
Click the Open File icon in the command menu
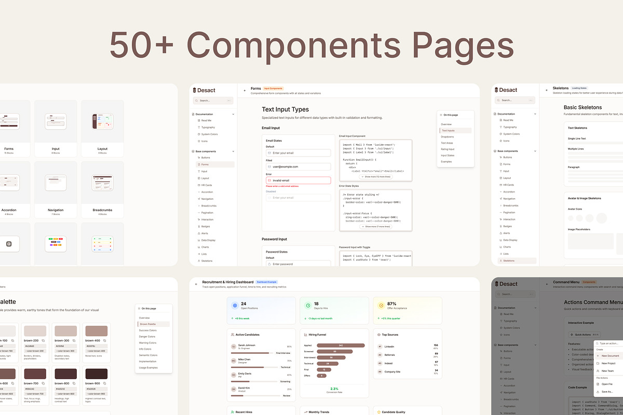pos(598,384)
